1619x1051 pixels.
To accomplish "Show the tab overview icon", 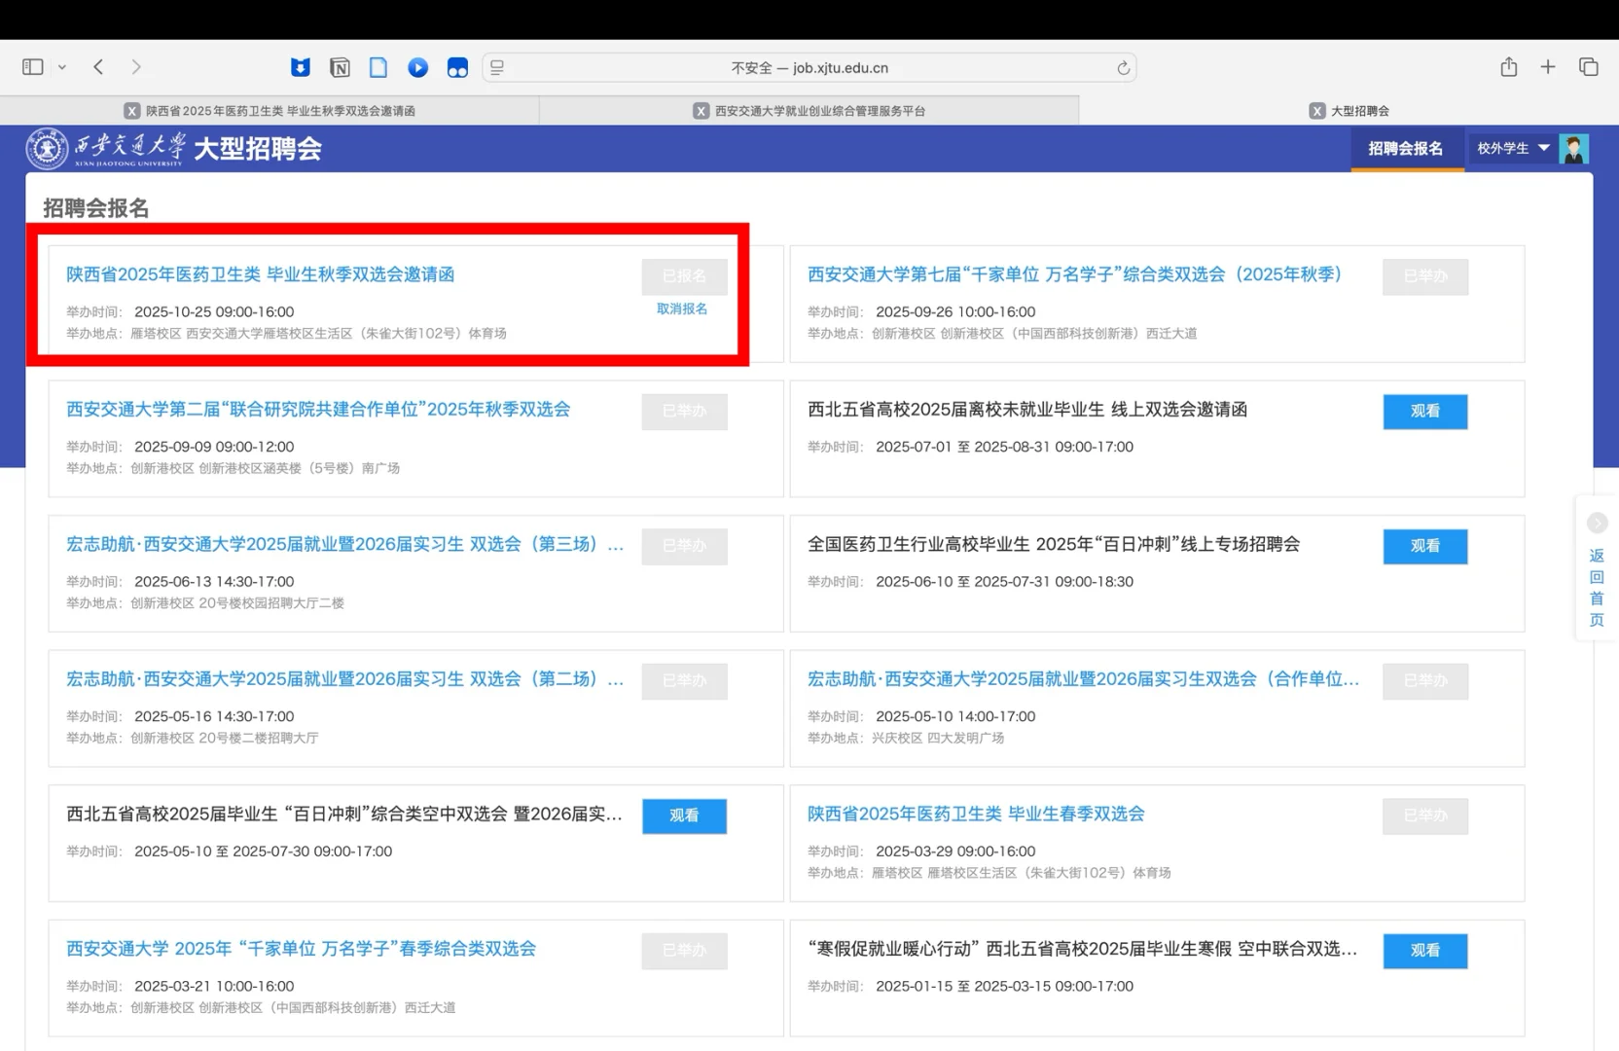I will [x=1589, y=66].
